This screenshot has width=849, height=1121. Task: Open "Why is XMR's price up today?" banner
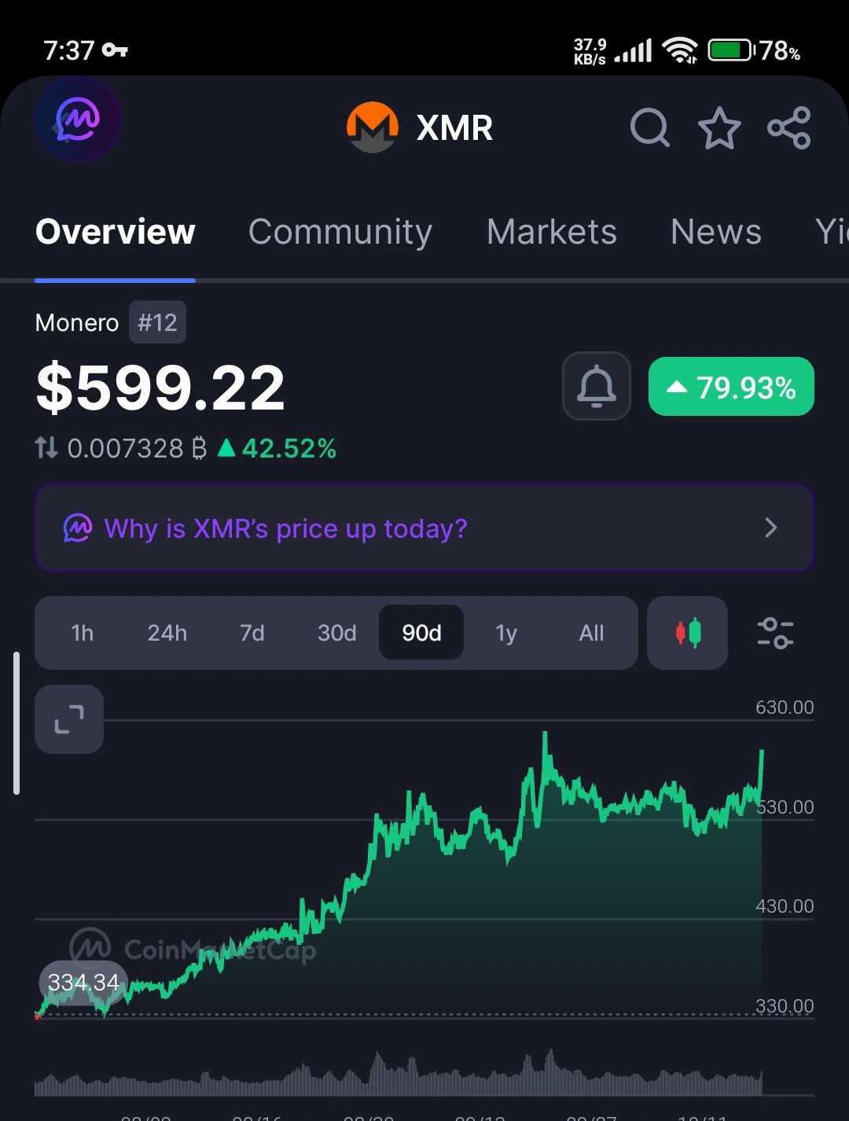pyautogui.click(x=424, y=528)
